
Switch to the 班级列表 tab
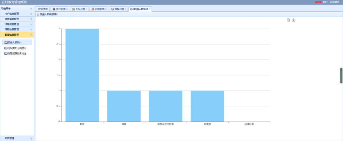coord(79,9)
